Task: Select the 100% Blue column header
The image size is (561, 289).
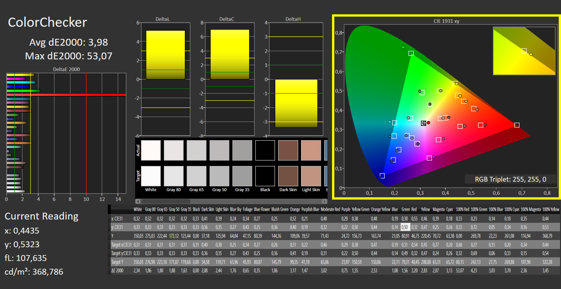Action: 496,209
